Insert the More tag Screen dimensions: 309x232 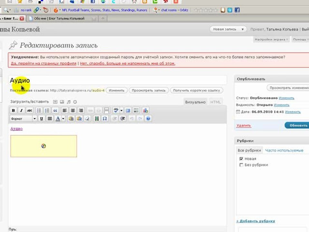point(107,111)
